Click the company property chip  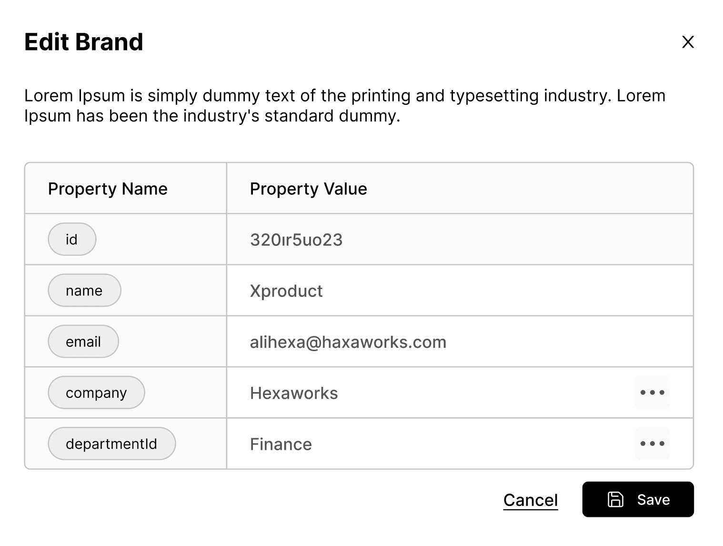pyautogui.click(x=96, y=393)
